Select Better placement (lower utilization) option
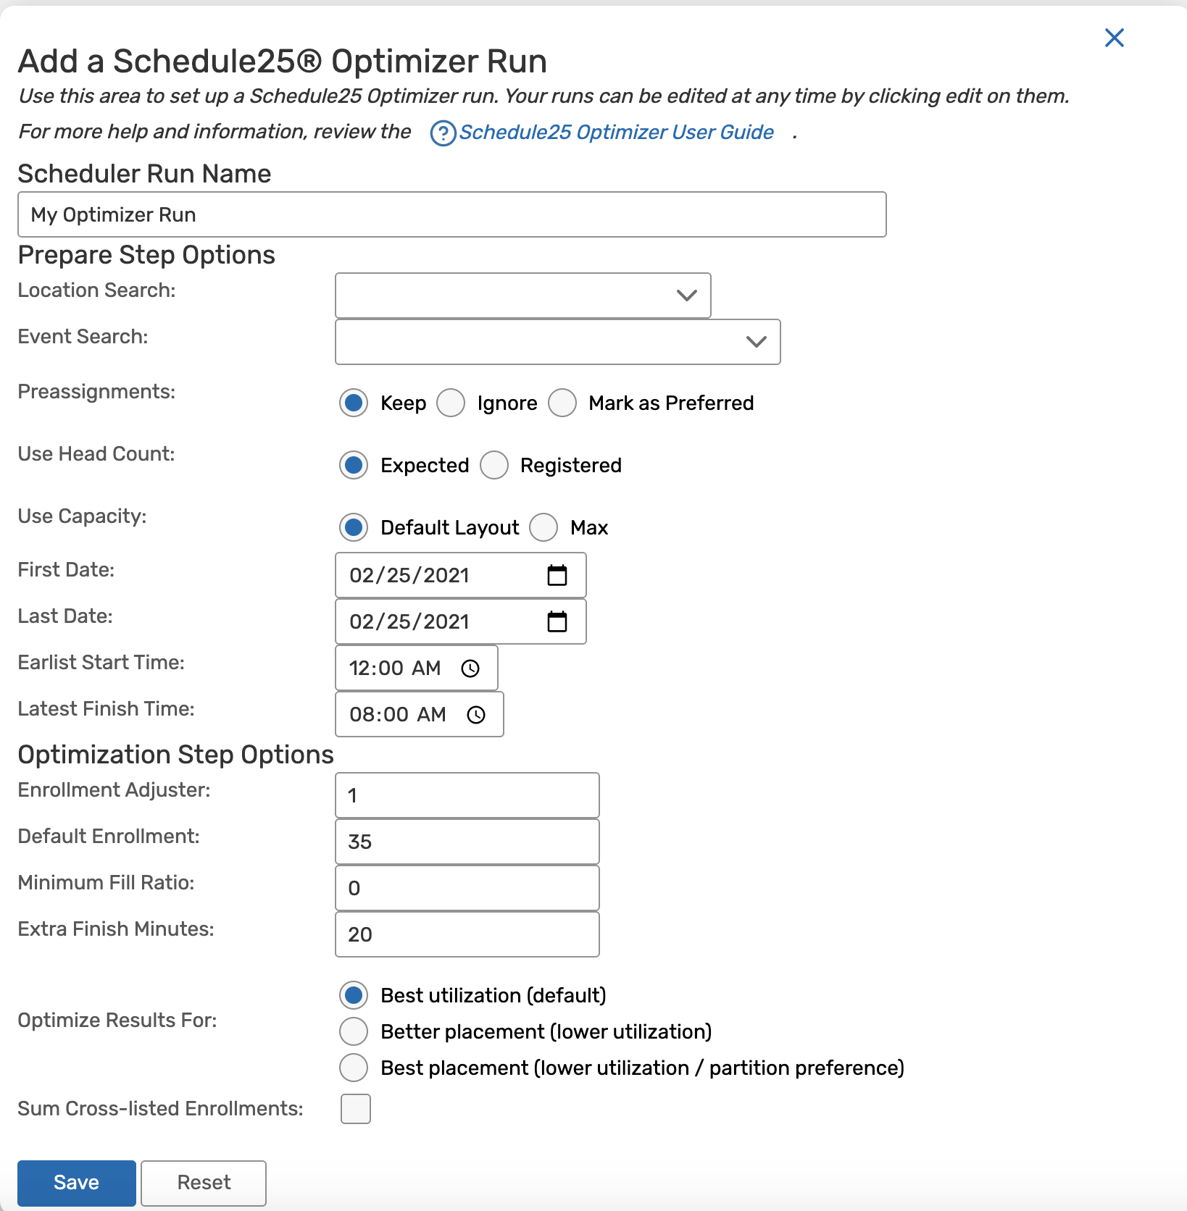1187x1211 pixels. 354,1032
